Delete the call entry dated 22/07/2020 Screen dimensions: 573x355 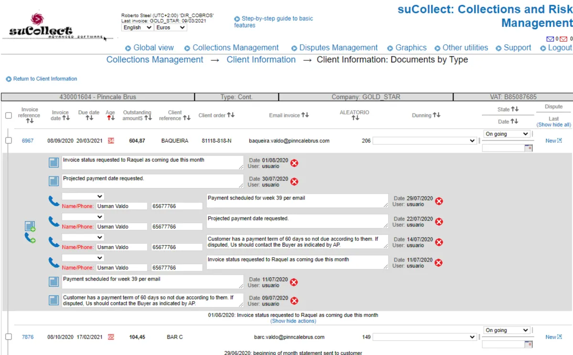click(439, 222)
